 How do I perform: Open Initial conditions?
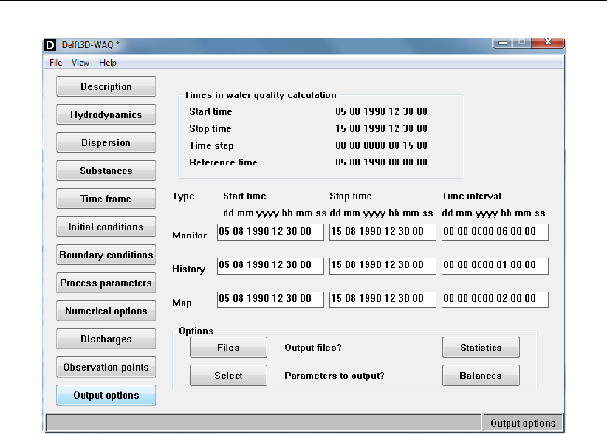click(106, 227)
